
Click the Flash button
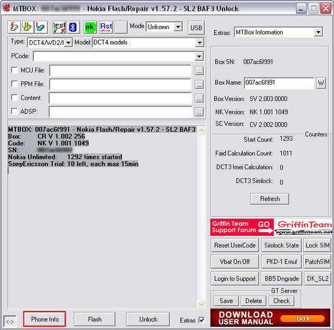pos(95,319)
